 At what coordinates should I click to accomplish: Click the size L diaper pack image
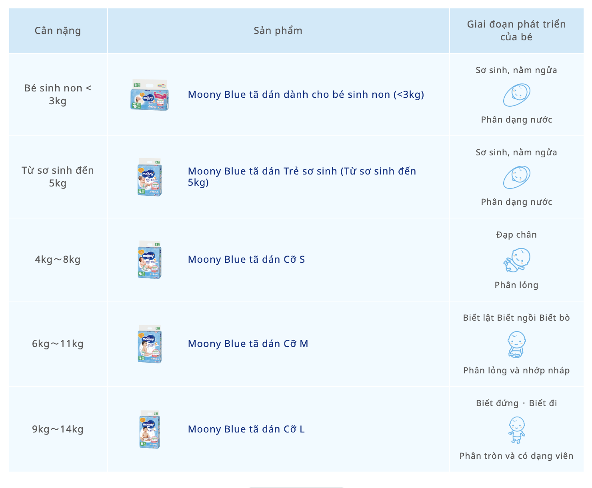click(x=150, y=430)
